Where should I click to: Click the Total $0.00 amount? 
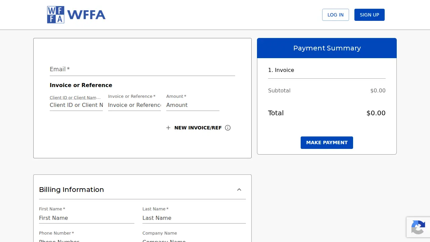(x=376, y=113)
